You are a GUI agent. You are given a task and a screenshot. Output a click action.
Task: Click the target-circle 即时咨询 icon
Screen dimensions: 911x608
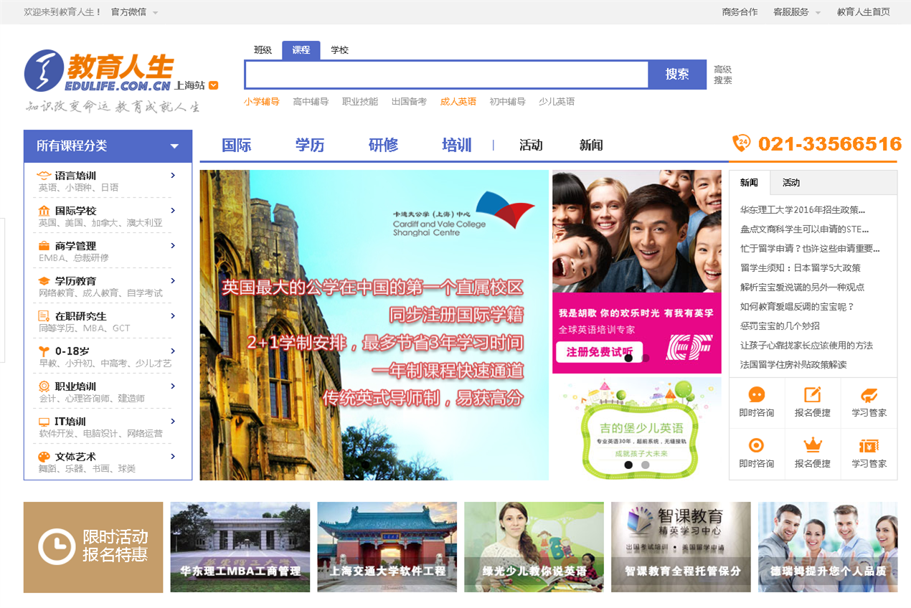tap(757, 445)
